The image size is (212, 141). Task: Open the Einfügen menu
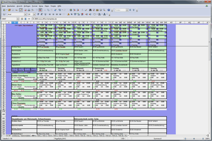point(27,6)
